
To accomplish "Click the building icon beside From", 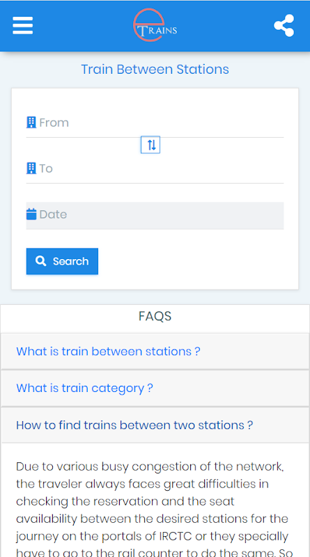I will (31, 123).
